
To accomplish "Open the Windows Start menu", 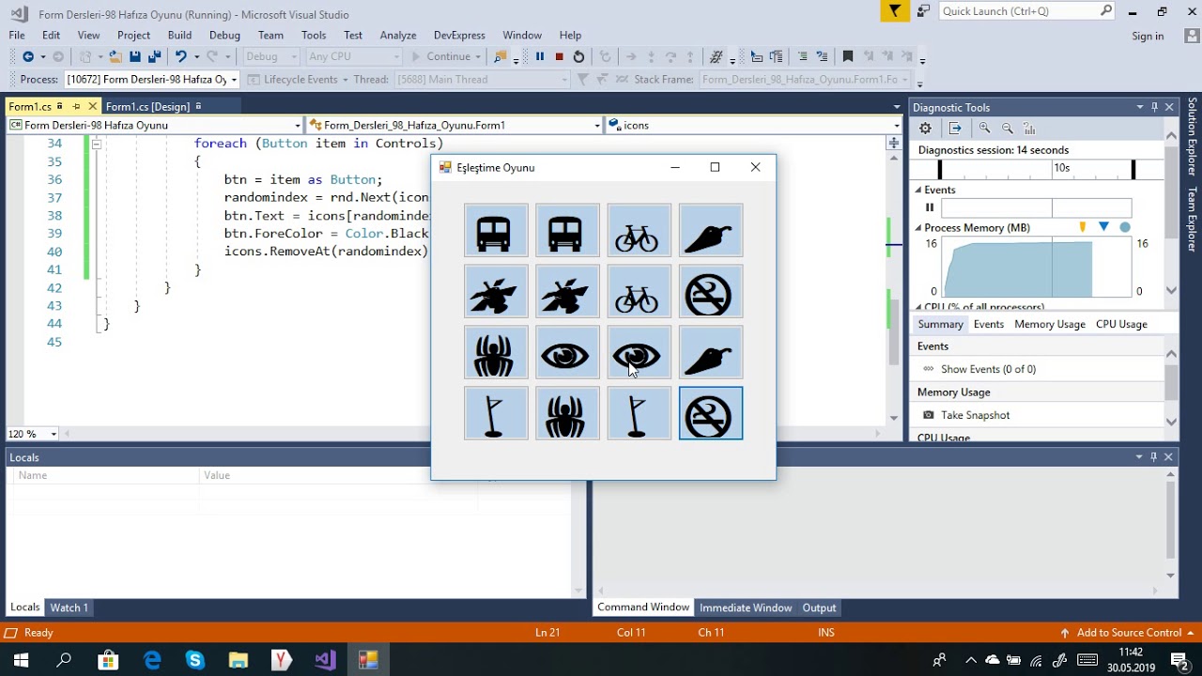I will (x=21, y=660).
